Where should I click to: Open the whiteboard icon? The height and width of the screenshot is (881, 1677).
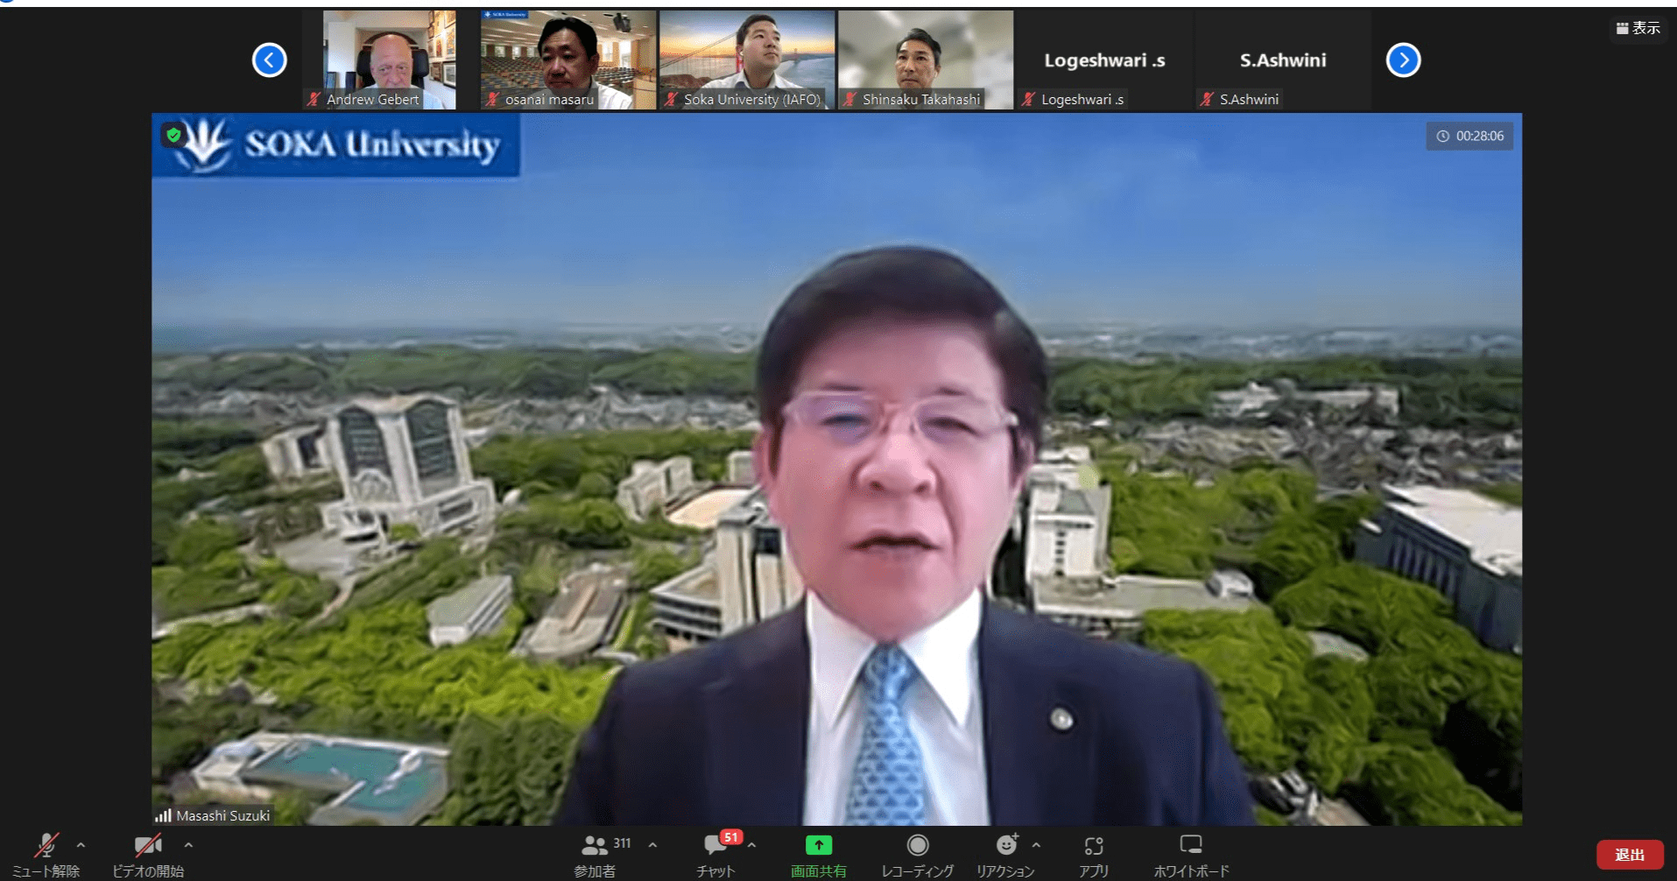(1190, 845)
